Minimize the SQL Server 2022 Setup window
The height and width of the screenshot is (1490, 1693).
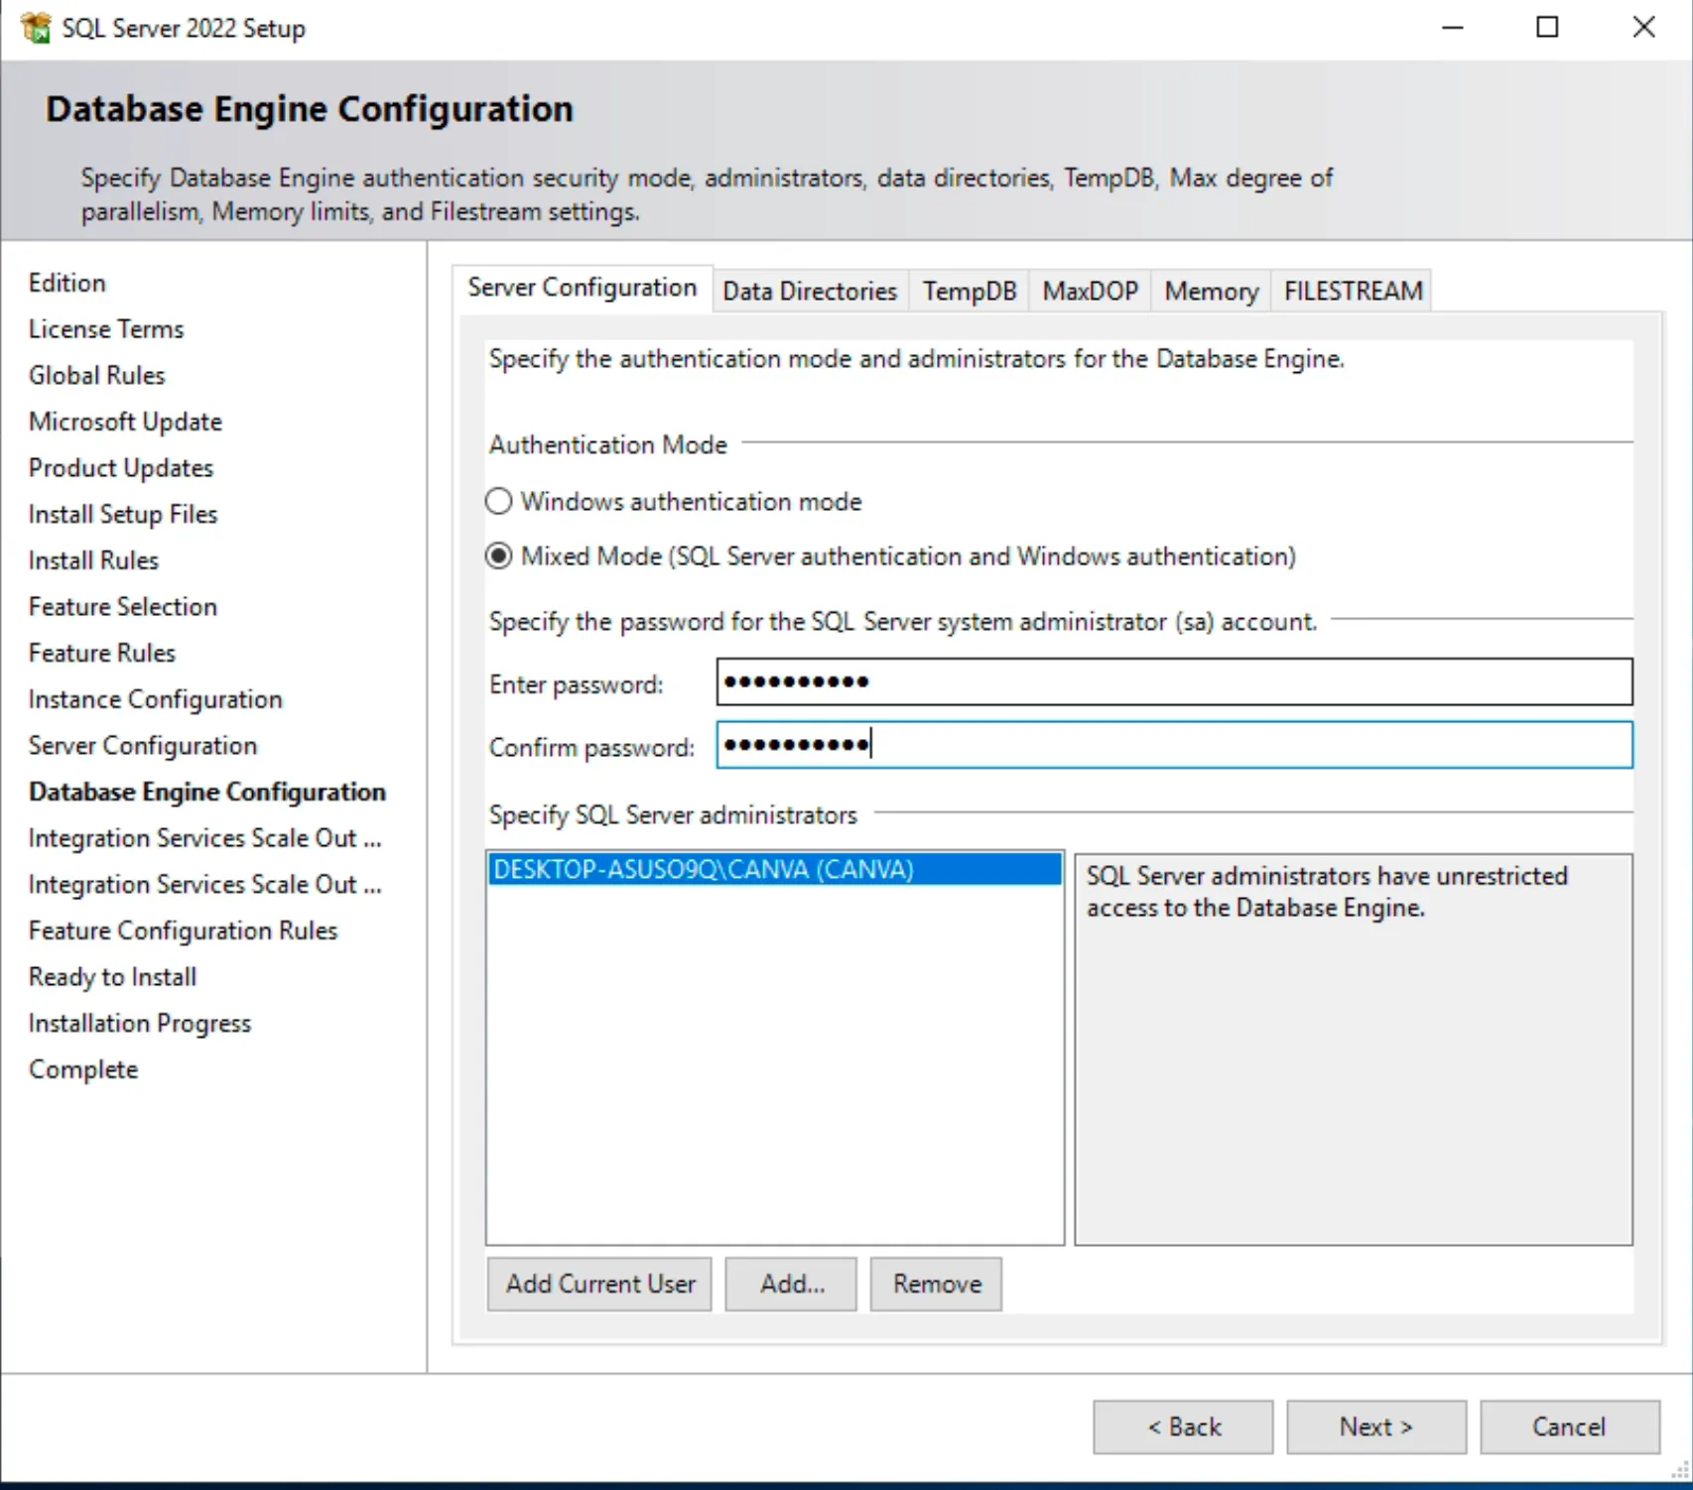click(x=1453, y=28)
